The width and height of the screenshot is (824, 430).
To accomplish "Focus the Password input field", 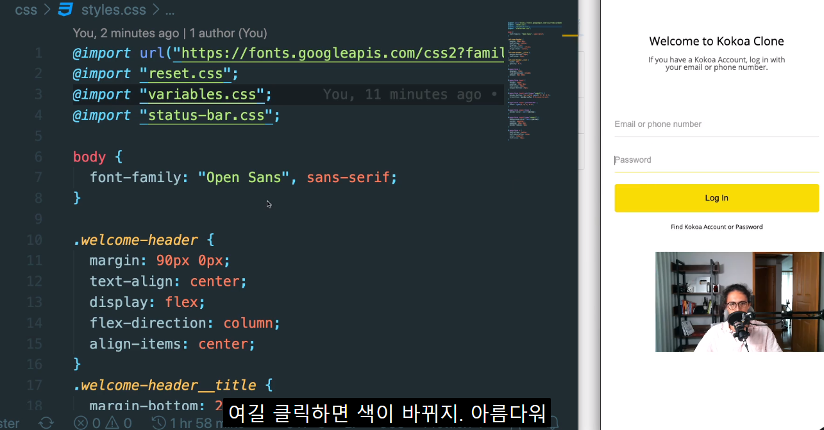I will (x=716, y=160).
